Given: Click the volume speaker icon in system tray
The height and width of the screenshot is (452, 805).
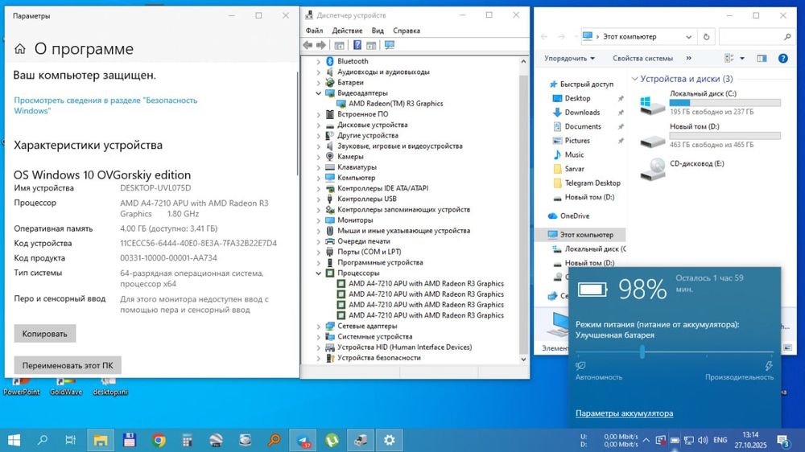Looking at the screenshot, I should click(703, 440).
